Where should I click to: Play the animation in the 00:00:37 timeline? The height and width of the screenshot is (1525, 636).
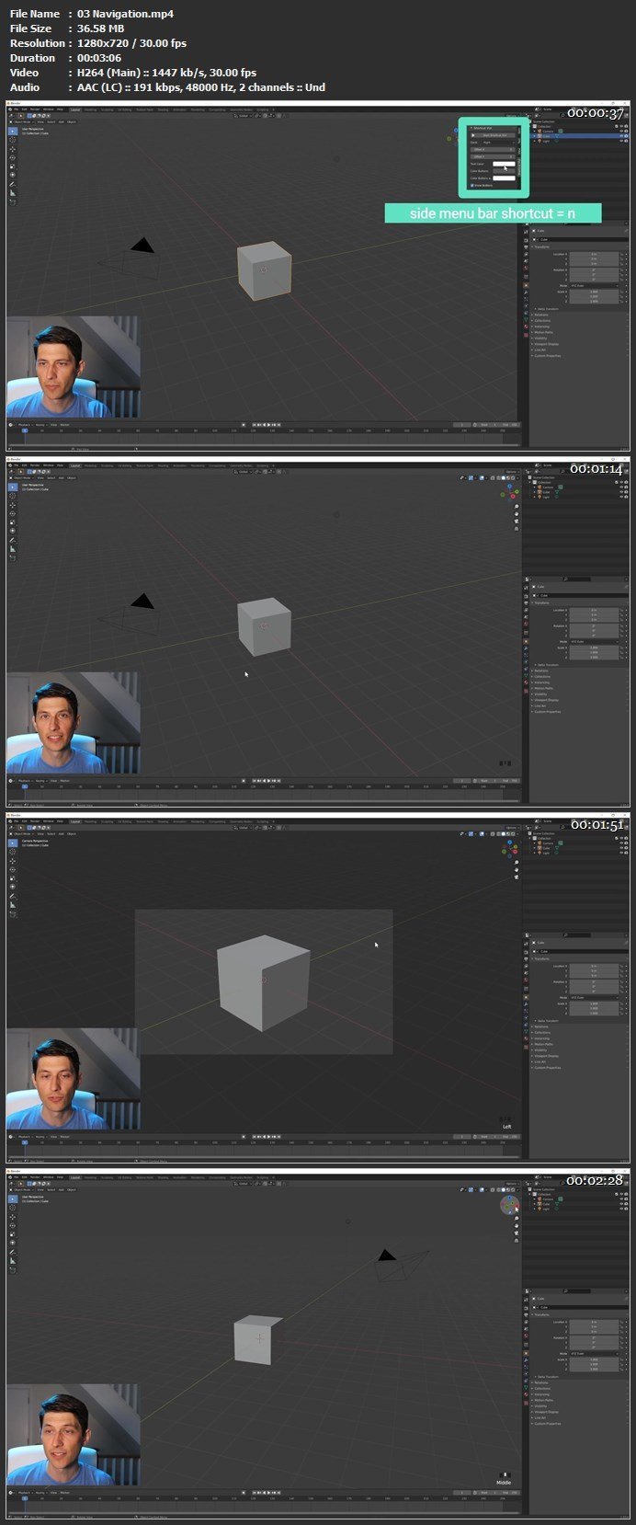point(268,424)
